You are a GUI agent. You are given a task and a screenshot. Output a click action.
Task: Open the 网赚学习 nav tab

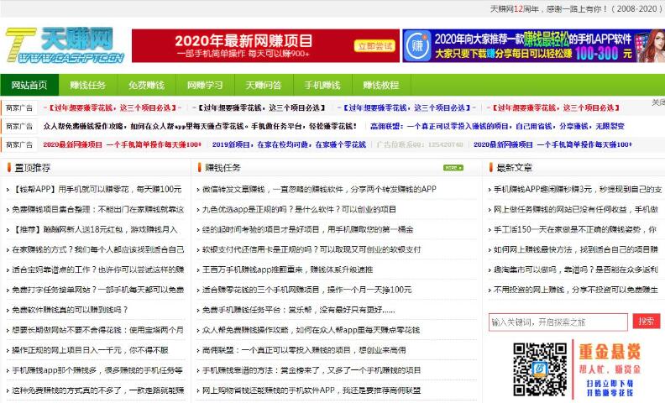205,85
